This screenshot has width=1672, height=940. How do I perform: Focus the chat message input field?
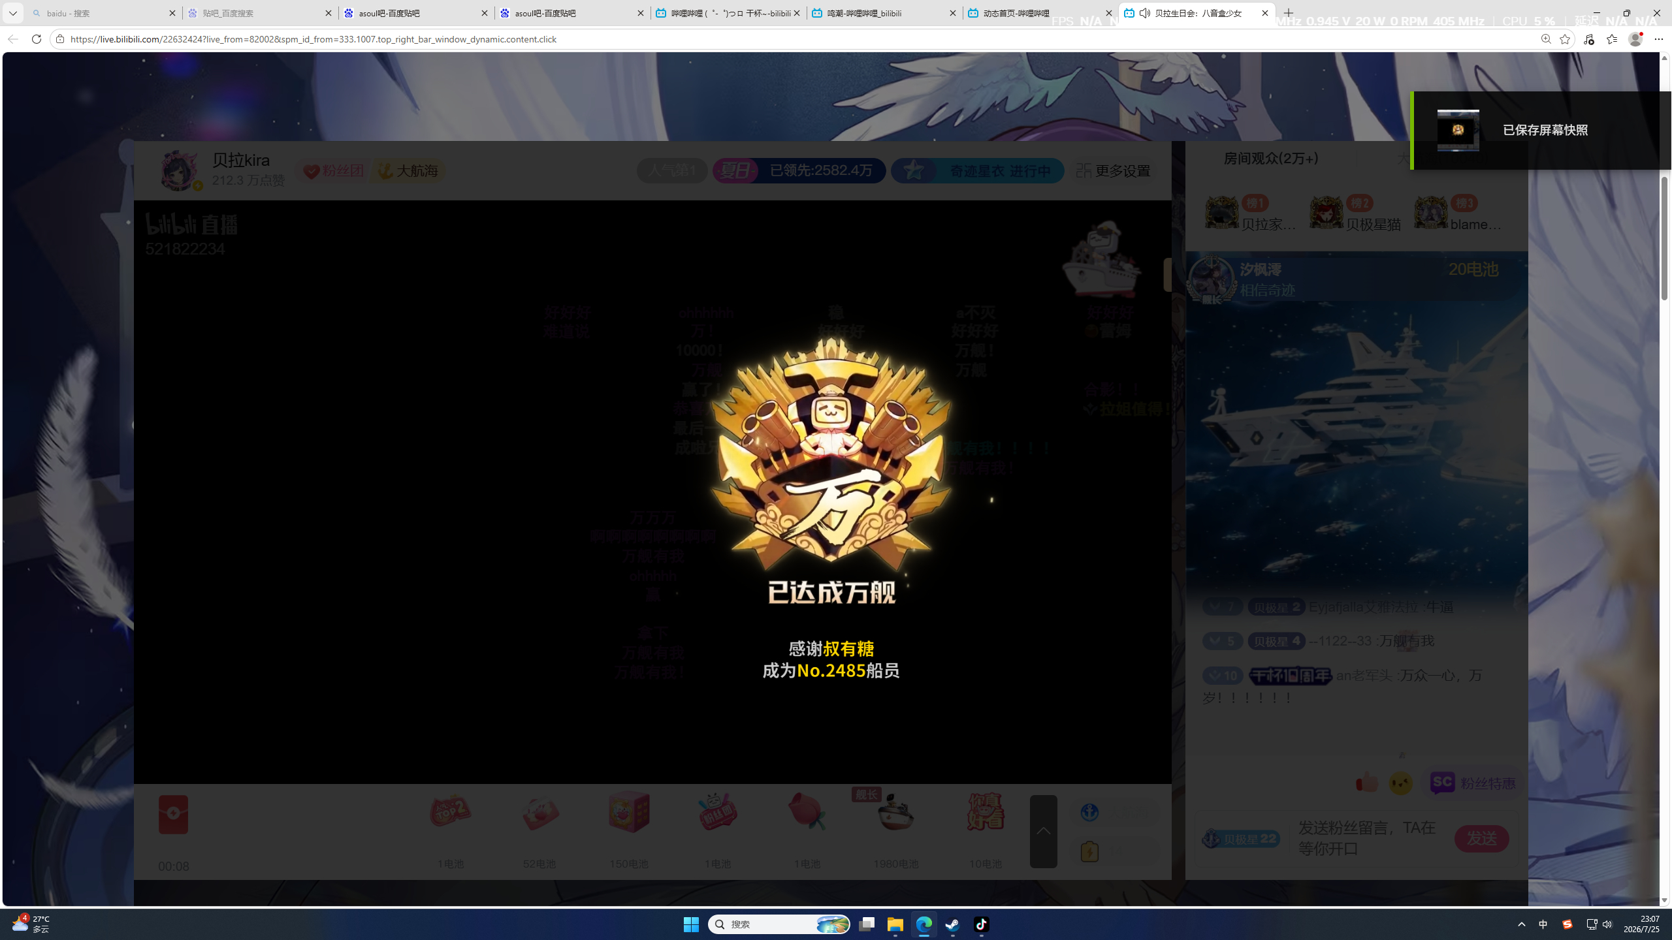(x=1370, y=838)
